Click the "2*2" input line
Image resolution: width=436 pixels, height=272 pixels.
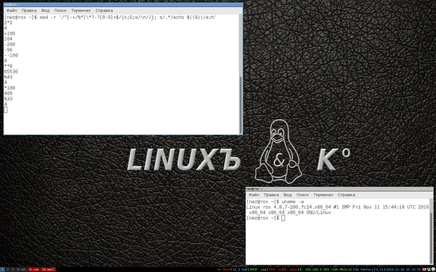[x=8, y=23]
